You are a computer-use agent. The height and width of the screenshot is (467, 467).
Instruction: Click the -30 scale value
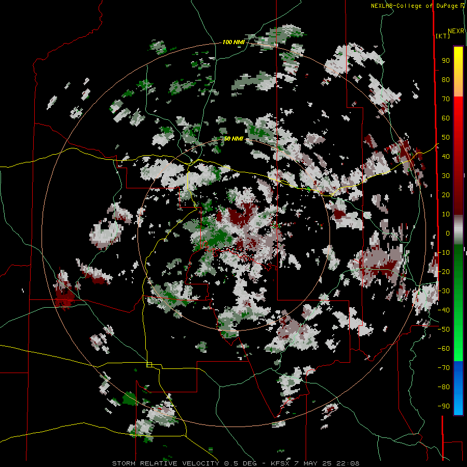point(444,291)
